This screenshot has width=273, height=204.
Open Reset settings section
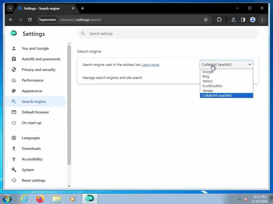[35, 180]
